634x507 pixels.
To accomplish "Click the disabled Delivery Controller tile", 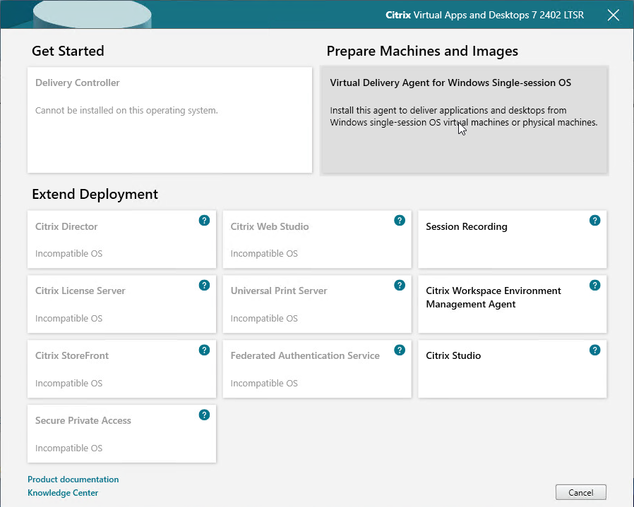I will point(170,120).
